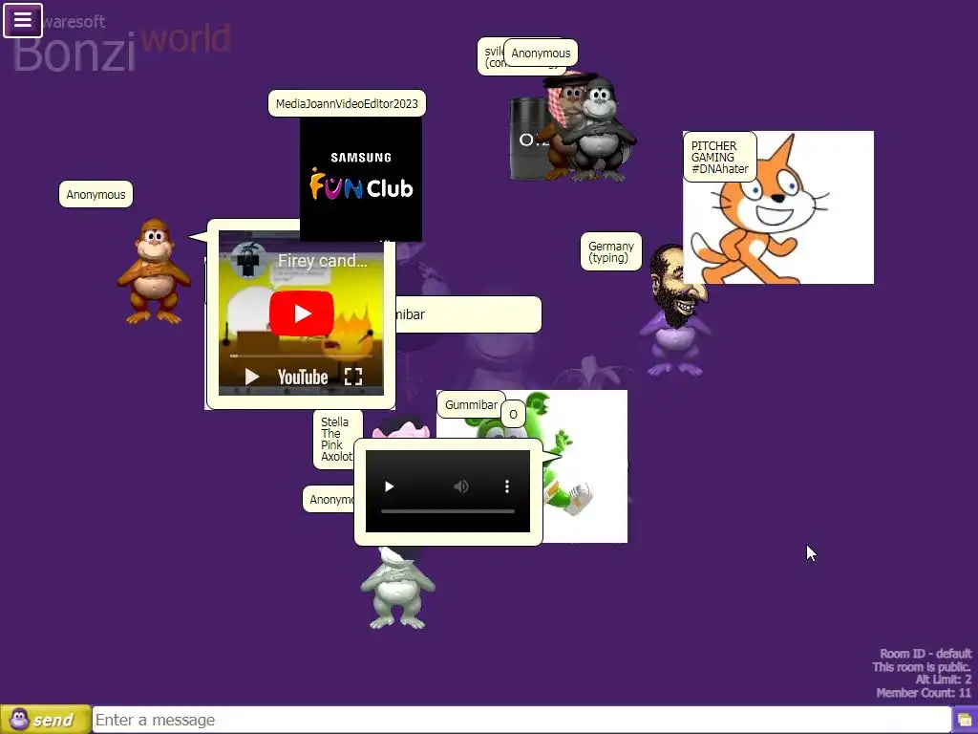The image size is (978, 734).
Task: Play the Firey cand... YouTube video
Action: 301,313
